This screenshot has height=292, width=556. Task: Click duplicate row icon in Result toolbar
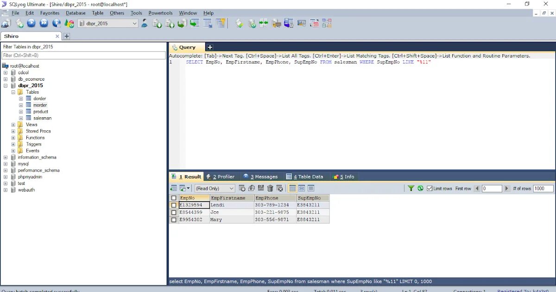tap(252, 188)
